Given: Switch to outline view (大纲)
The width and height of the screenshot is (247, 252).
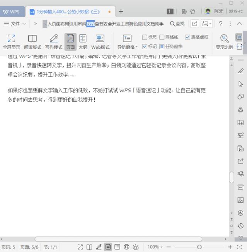Looking at the screenshot, I should tap(83, 42).
